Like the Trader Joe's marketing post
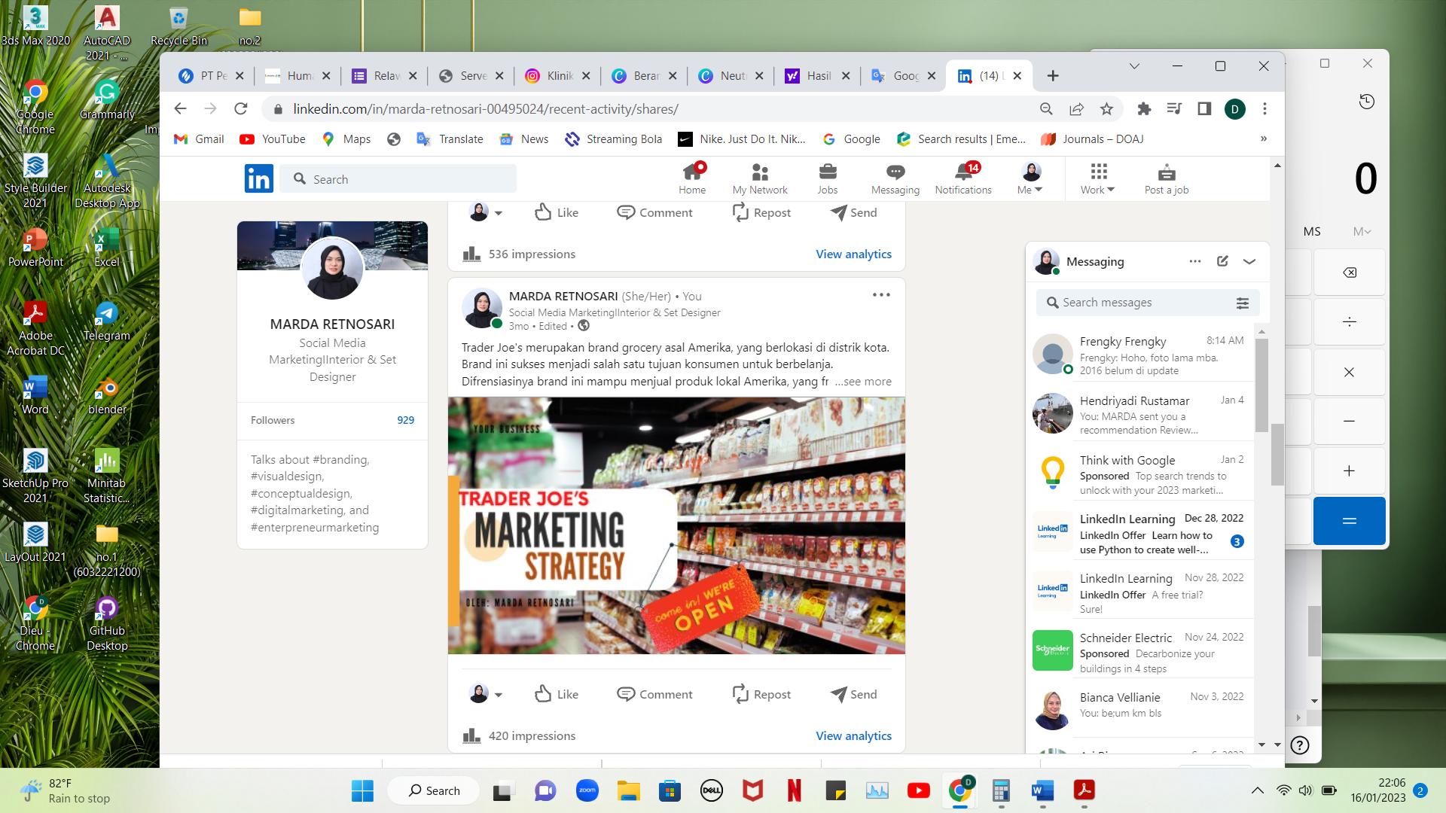 [x=556, y=694]
